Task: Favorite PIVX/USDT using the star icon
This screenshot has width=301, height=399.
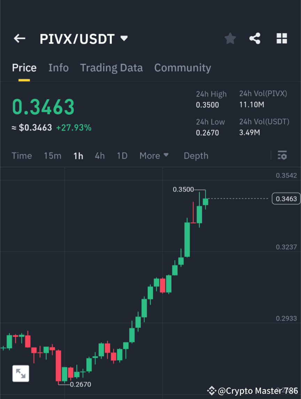Action: (230, 38)
